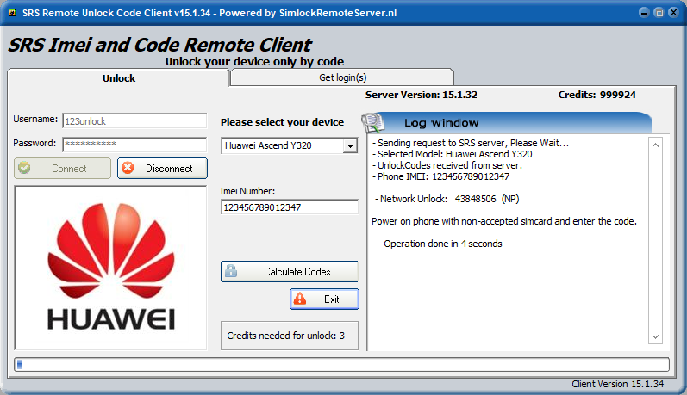The height and width of the screenshot is (395, 687).
Task: Click the notepad icon beside Log window
Action: coord(372,122)
